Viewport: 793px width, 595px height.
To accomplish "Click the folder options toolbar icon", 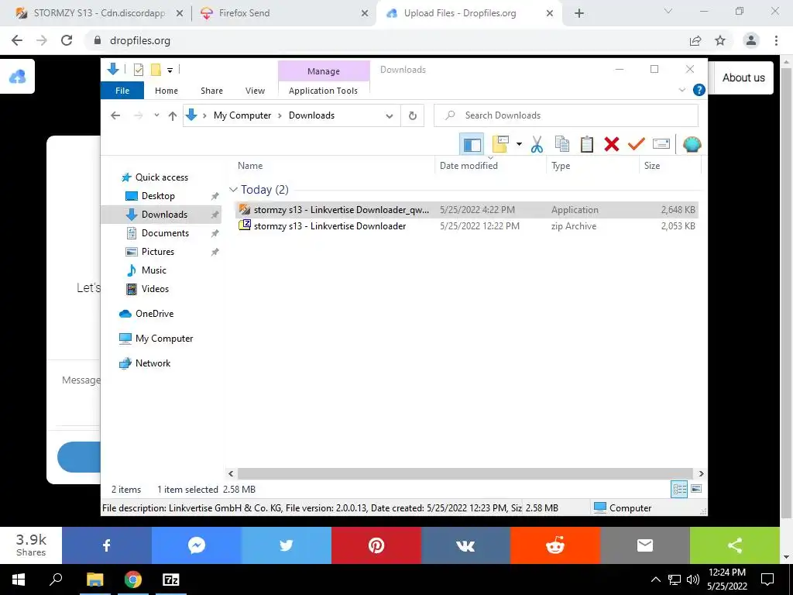I will 500,144.
